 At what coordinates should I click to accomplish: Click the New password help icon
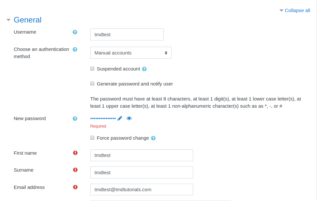click(75, 118)
